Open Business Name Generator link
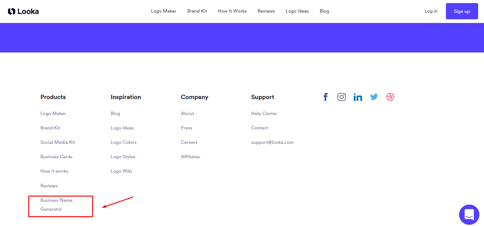The height and width of the screenshot is (226, 484). [x=57, y=205]
